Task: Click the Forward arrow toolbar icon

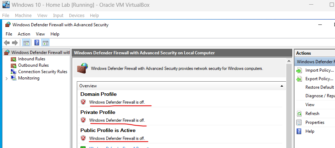Action: coord(15,43)
